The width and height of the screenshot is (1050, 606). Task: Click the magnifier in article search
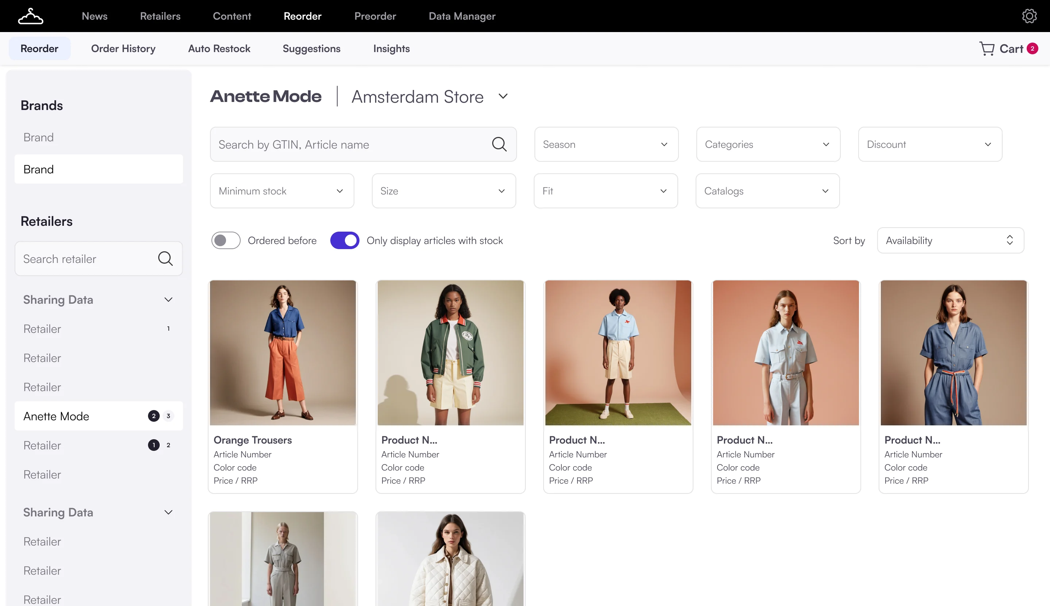[x=499, y=145]
